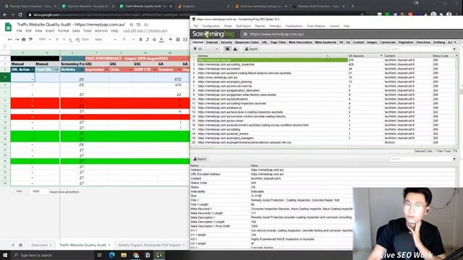
Task: Focus the rows count field showing 1000
Action: (39, 191)
